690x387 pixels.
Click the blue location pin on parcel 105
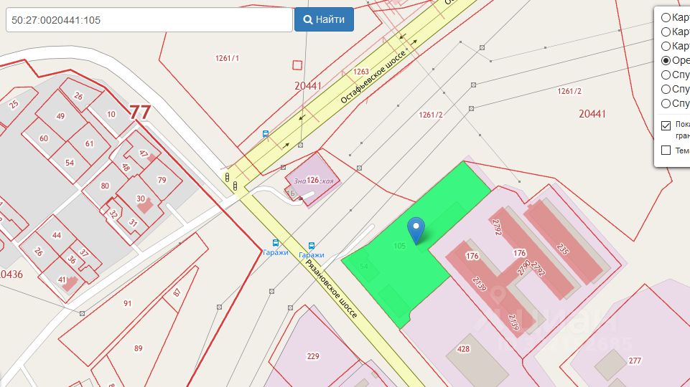click(416, 230)
